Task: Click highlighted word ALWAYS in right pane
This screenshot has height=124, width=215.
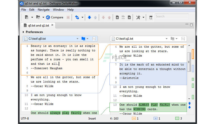Action: pos(144,105)
